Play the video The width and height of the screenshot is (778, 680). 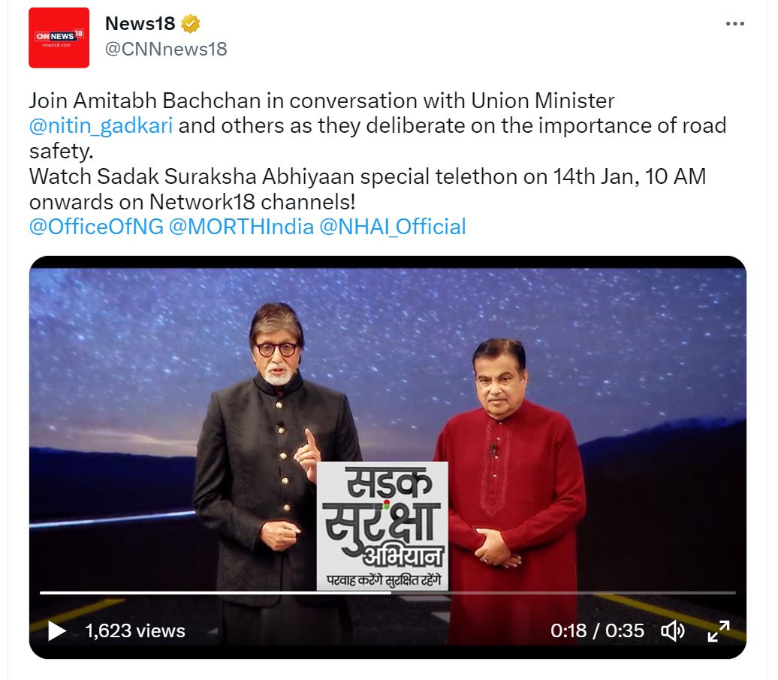pyautogui.click(x=56, y=631)
